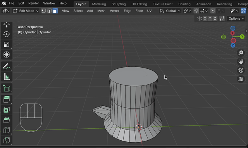The width and height of the screenshot is (248, 148).
Task: Open the Global transform orientation dropdown
Action: pos(170,11)
